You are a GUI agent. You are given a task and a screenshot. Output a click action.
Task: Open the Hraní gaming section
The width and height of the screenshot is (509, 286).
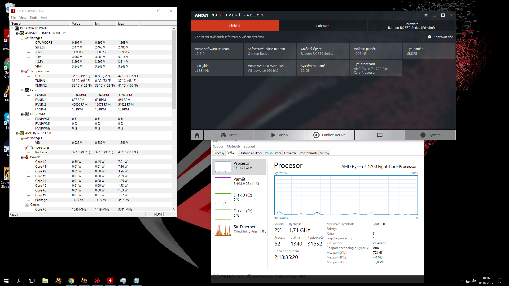229,135
